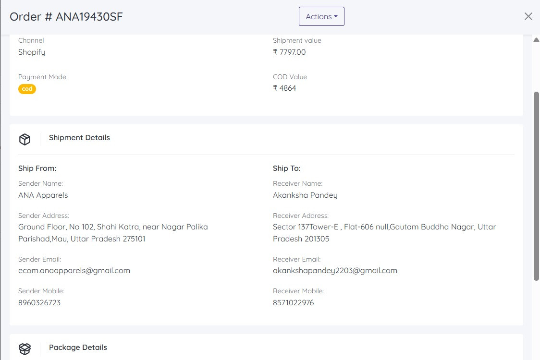This screenshot has height=360, width=540.
Task: Click the shipment value ₹ 7797.00
Action: coord(289,52)
